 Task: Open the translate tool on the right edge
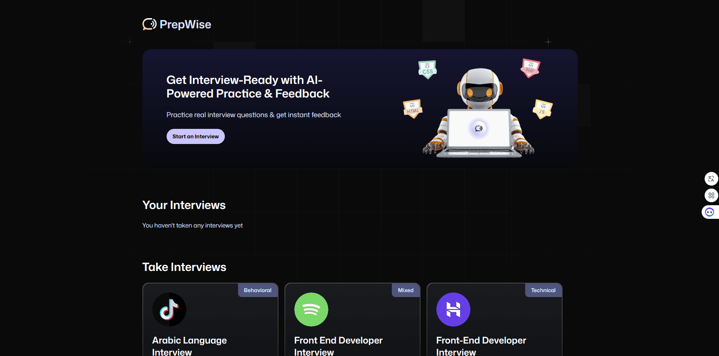click(711, 179)
